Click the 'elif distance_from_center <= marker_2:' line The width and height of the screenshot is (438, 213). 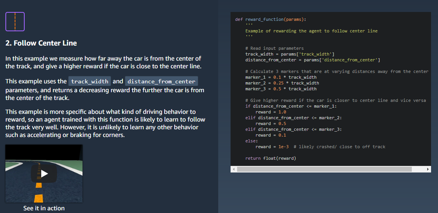pyautogui.click(x=293, y=118)
